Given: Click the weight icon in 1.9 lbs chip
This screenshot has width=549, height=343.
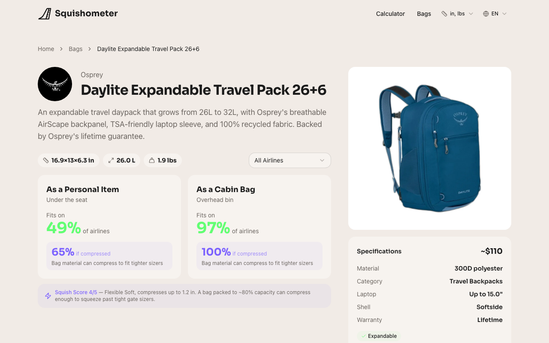Looking at the screenshot, I should [152, 160].
